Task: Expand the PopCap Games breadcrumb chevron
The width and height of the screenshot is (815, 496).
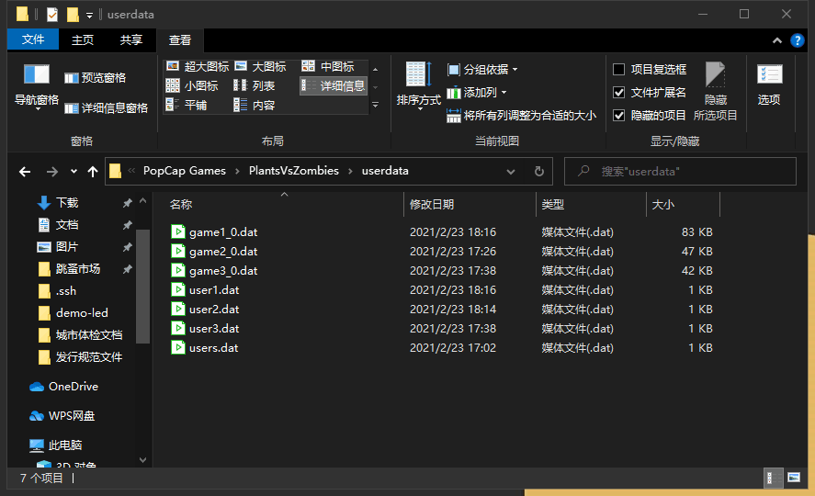Action: tap(237, 171)
